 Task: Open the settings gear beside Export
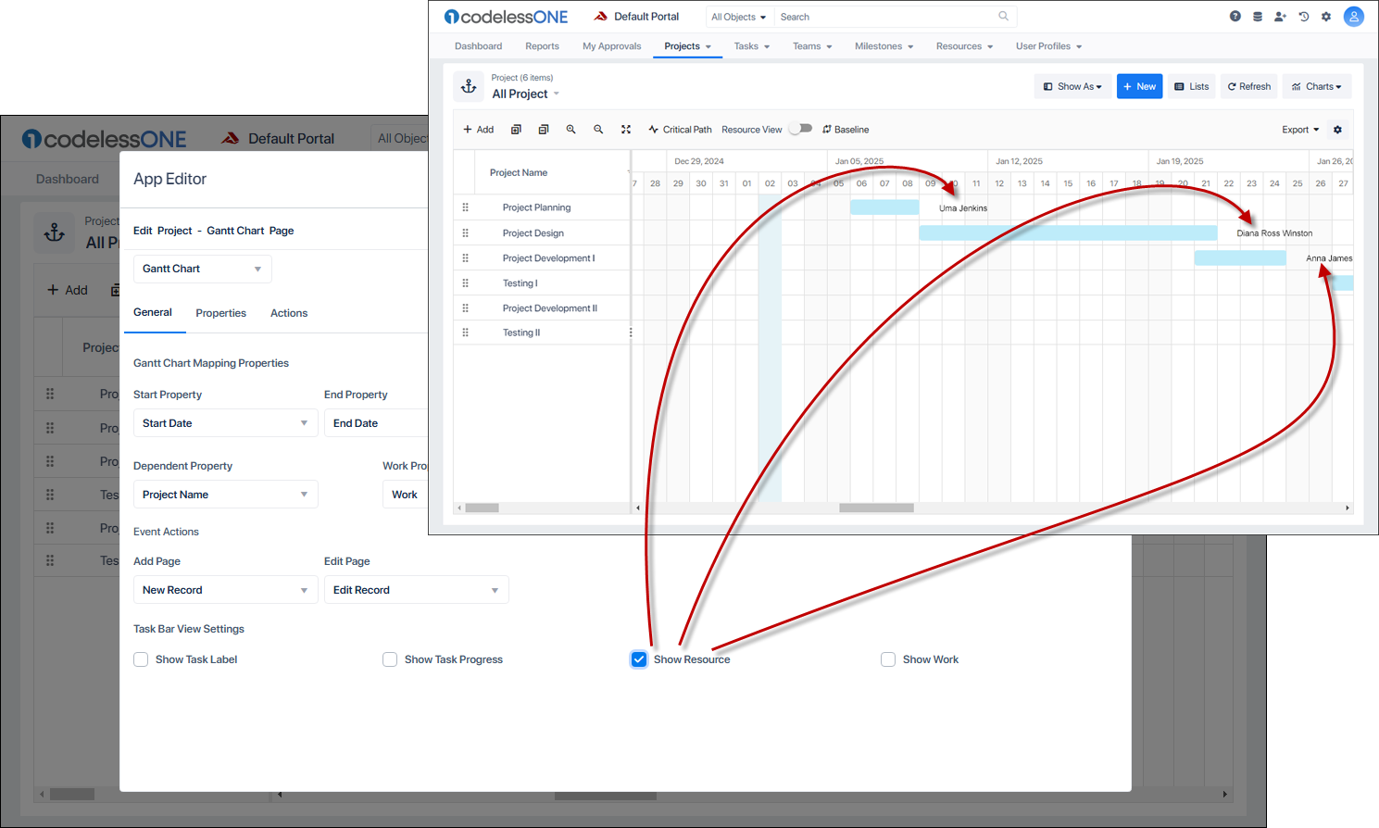1337,130
